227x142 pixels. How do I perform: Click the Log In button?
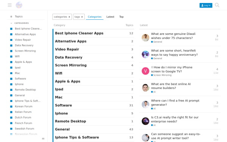coord(206,5)
